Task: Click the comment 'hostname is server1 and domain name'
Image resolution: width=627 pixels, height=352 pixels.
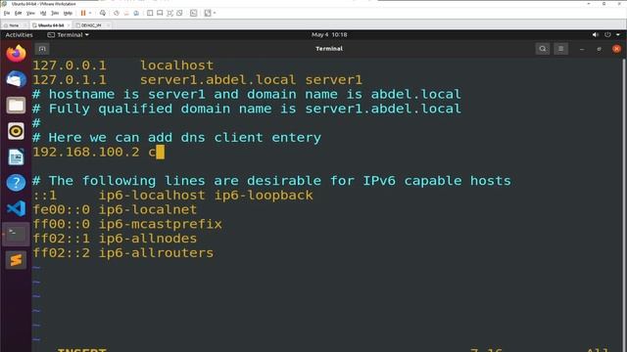Action: 247,94
